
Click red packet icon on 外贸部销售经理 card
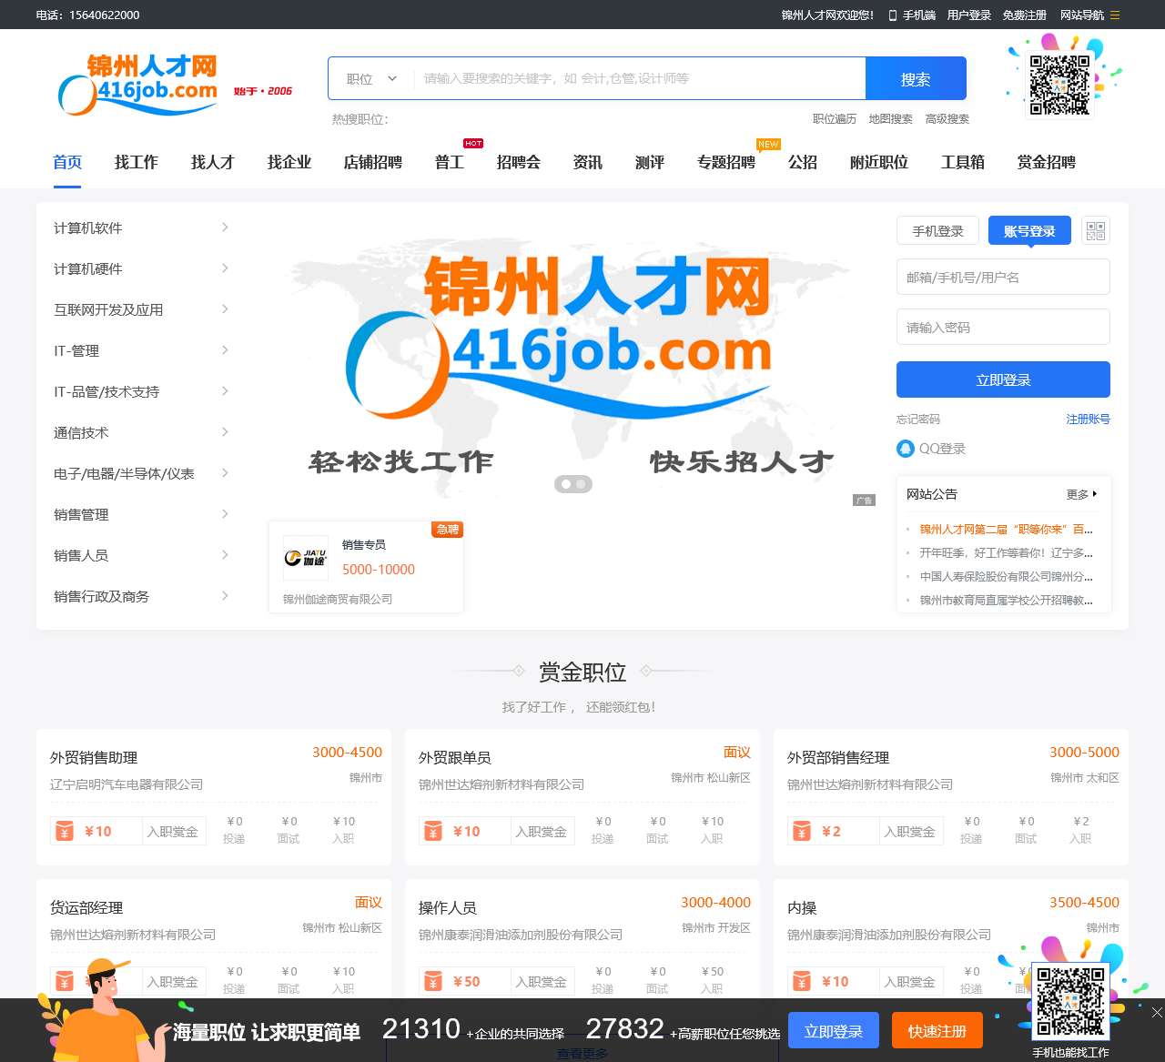click(802, 831)
